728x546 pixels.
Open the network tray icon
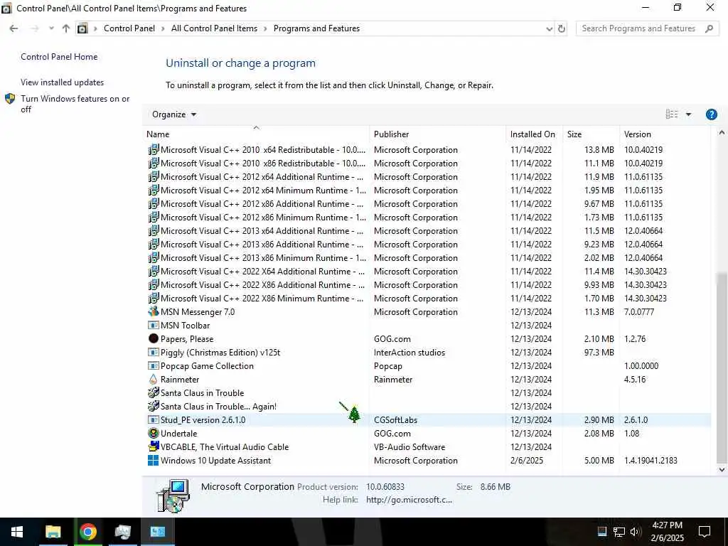619,532
